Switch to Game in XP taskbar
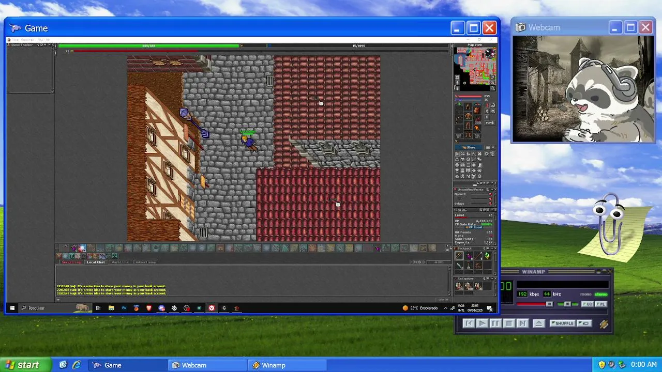The width and height of the screenshot is (662, 372). click(128, 365)
